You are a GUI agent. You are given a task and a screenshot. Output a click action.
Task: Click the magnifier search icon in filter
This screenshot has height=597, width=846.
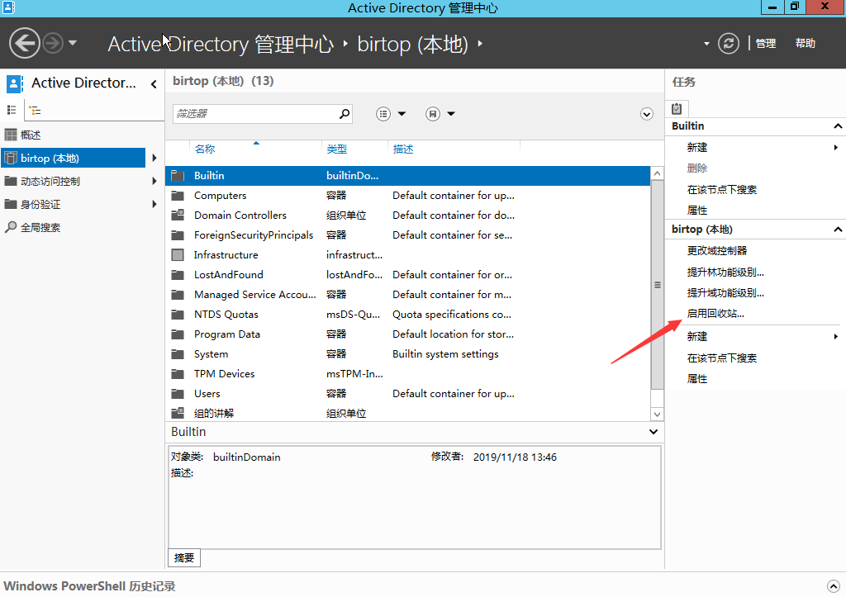(x=345, y=114)
